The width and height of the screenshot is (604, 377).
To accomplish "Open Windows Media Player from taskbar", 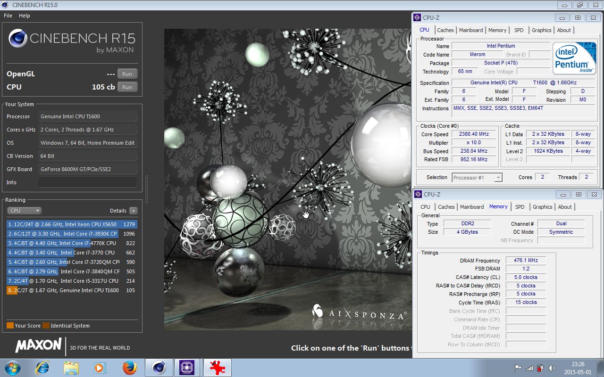I will point(100,367).
